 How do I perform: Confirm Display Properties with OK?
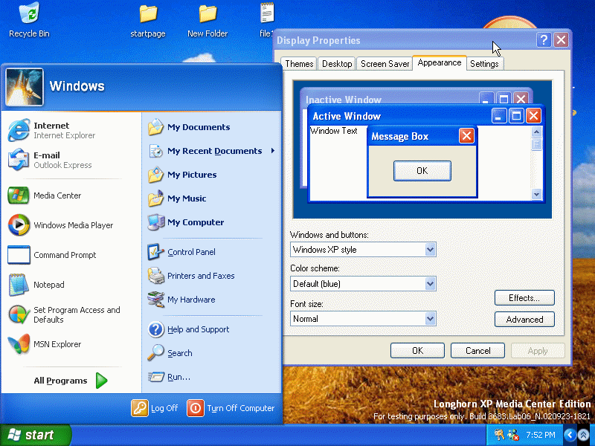tap(417, 350)
